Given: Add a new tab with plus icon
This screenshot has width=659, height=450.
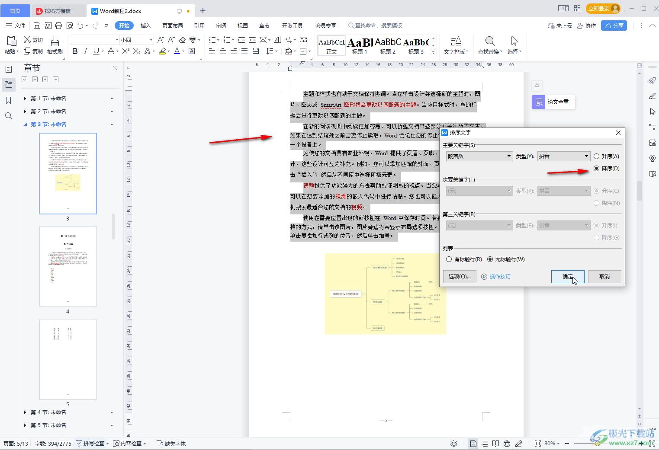Looking at the screenshot, I should [x=203, y=11].
